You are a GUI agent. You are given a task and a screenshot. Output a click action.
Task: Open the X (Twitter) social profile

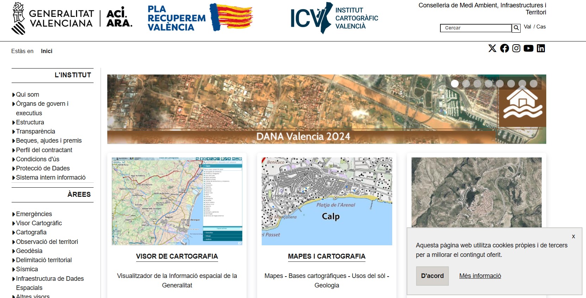click(x=492, y=48)
